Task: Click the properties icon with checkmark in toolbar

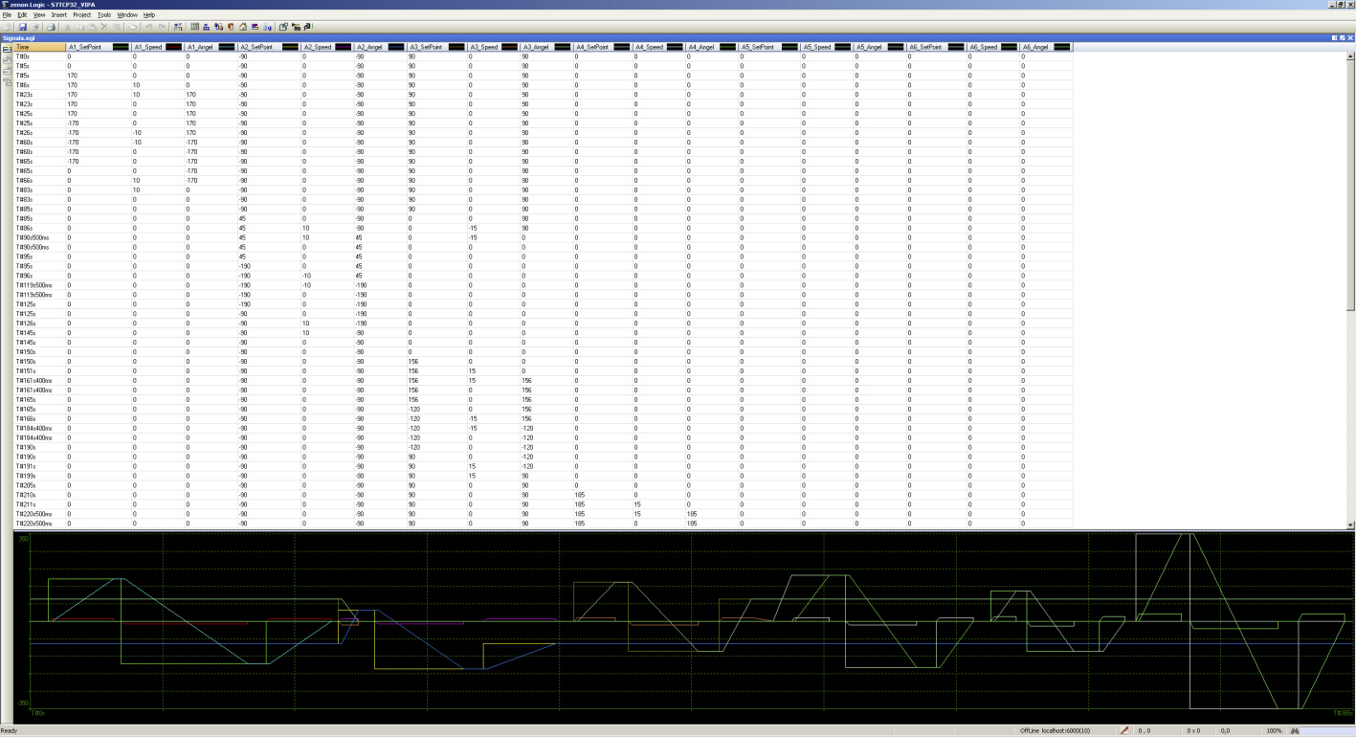Action: (x=282, y=27)
